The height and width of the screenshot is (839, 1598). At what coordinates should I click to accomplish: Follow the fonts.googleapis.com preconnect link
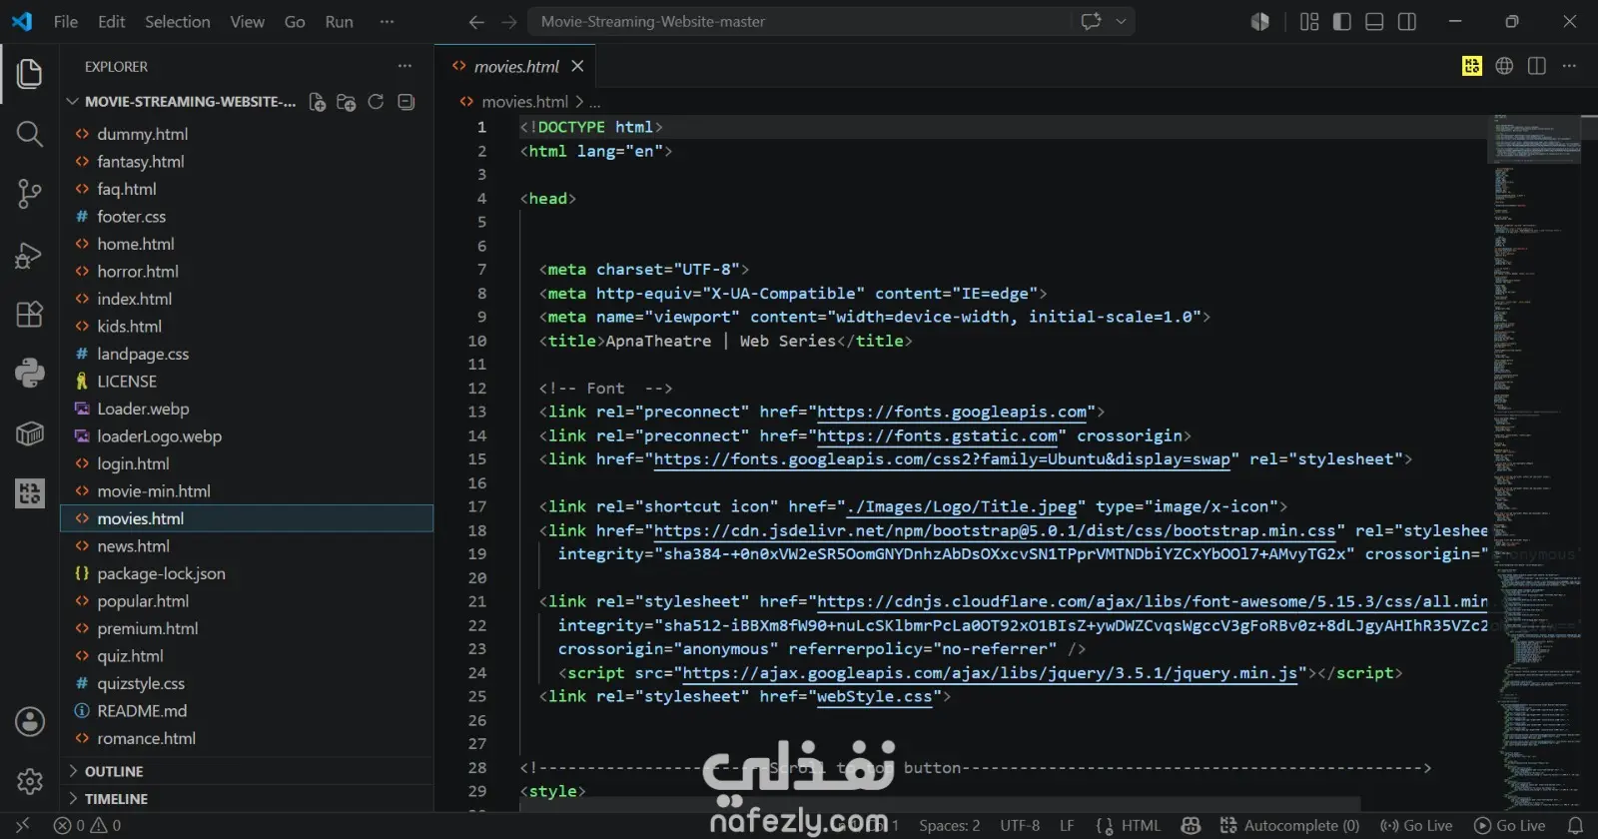point(952,412)
